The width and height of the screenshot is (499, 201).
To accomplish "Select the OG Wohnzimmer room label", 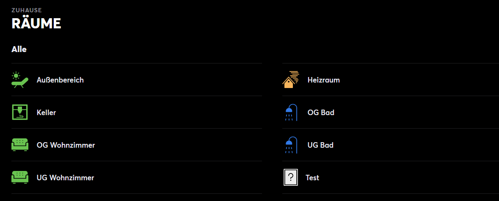I will pos(66,145).
